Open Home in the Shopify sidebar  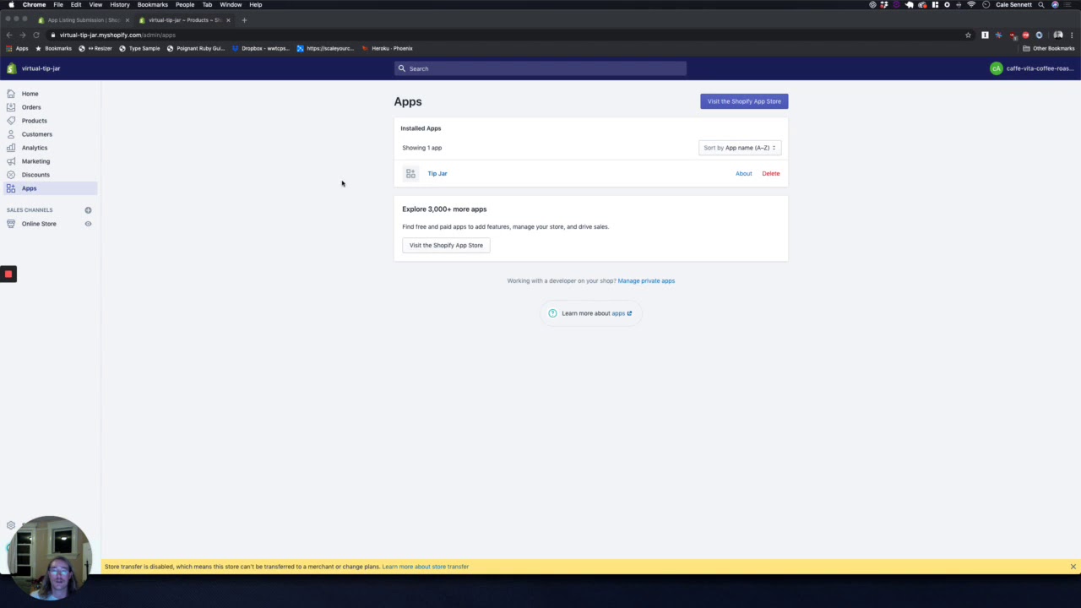pos(30,94)
